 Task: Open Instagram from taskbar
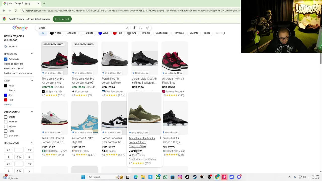(x=180, y=177)
